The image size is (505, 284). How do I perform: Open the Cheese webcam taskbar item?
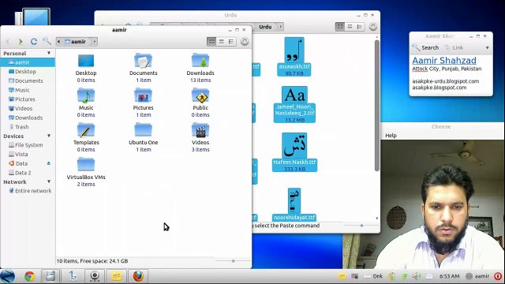tap(95, 276)
